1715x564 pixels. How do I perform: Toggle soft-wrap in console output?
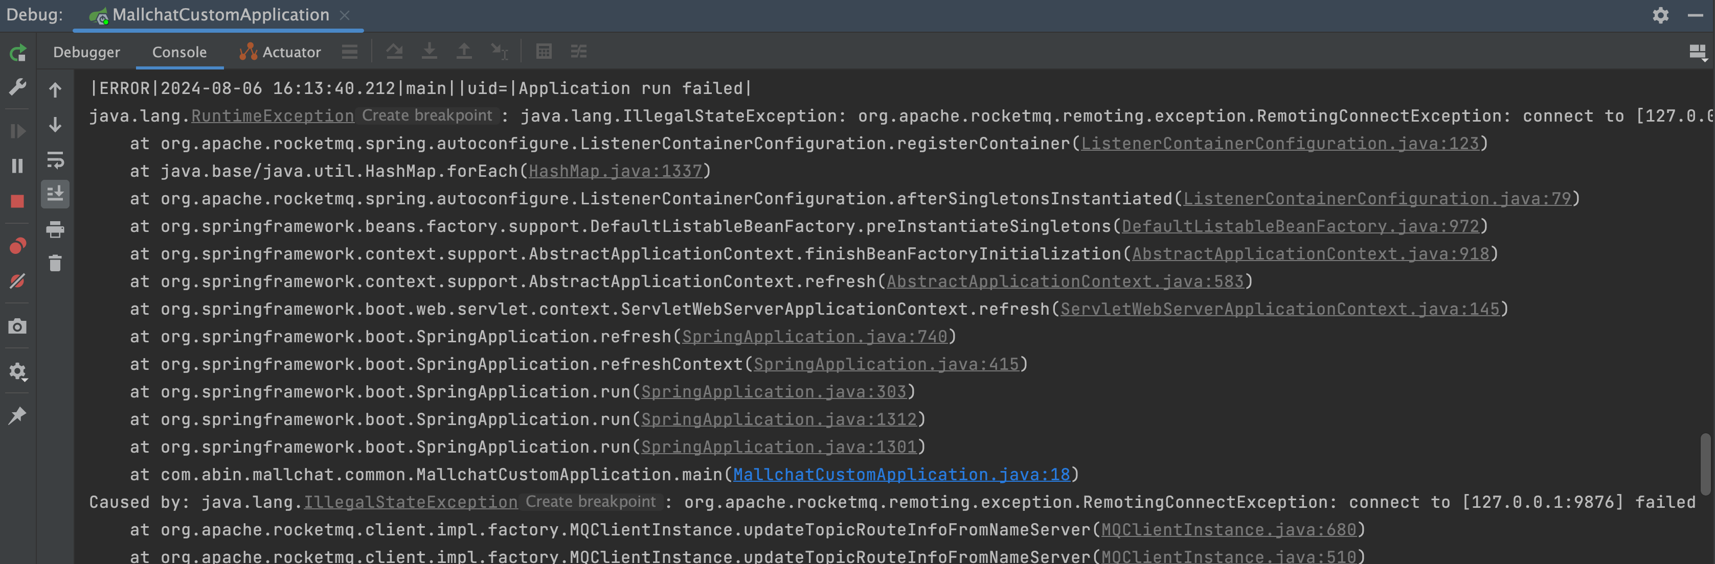(55, 159)
